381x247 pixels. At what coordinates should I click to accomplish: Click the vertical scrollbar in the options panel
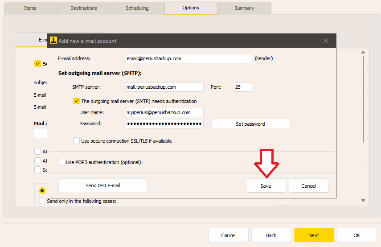pos(363,100)
